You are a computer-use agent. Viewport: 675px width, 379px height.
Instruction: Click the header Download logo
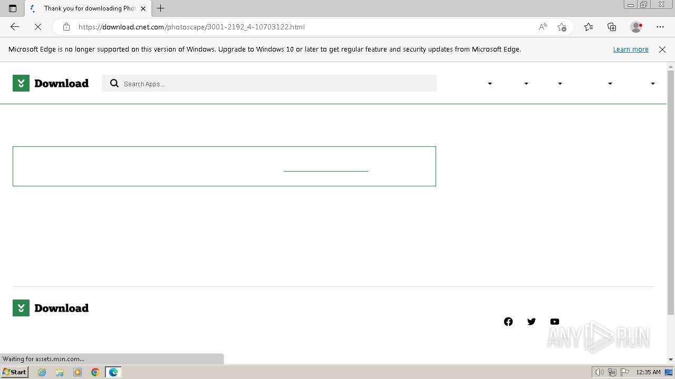click(51, 83)
